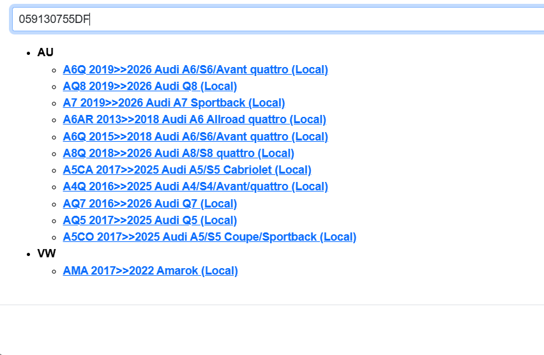Go to AQ7 2016>>2026 Audi Q7

pos(149,204)
